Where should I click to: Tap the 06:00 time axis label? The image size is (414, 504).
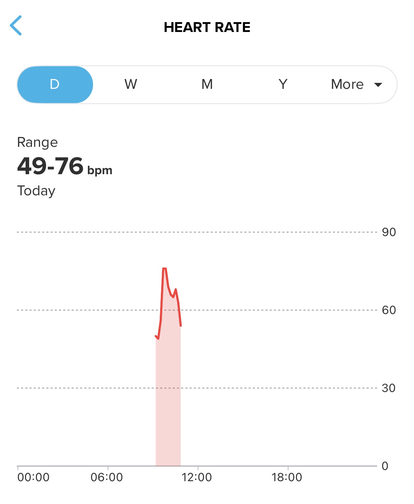point(107,477)
